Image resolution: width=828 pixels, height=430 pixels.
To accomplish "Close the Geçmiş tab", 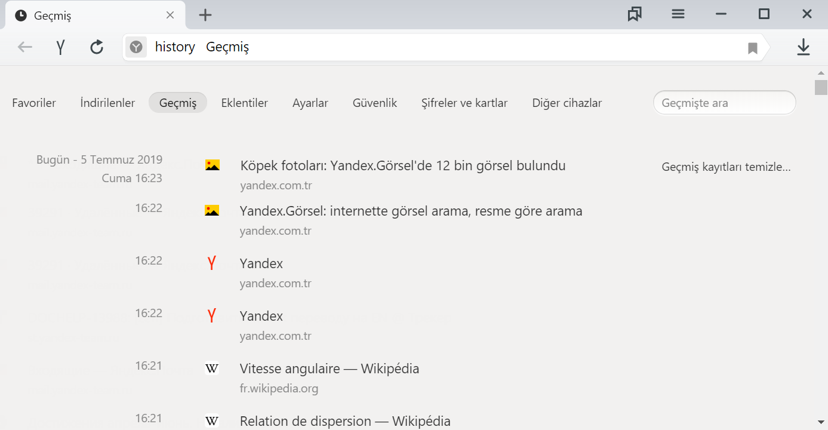I will (170, 15).
